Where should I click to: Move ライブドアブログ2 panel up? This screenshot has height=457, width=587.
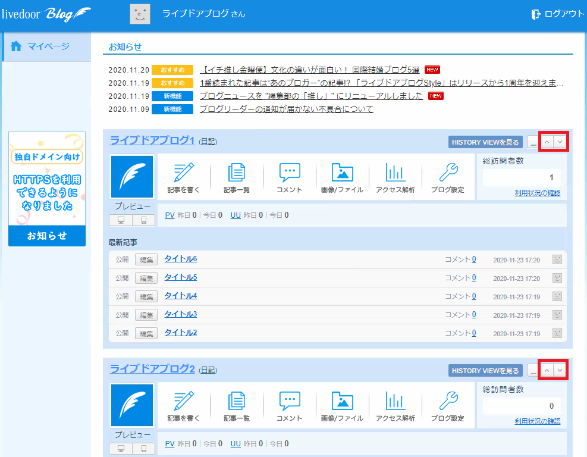[547, 371]
